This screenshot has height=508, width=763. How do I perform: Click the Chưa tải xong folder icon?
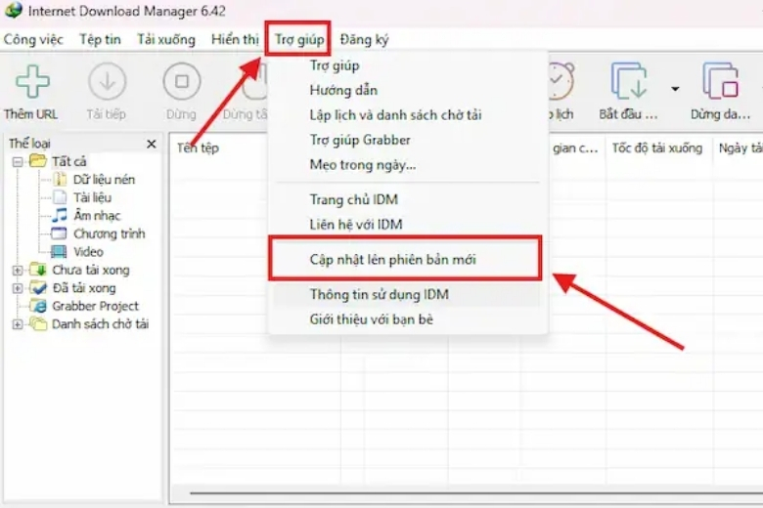pos(37,270)
